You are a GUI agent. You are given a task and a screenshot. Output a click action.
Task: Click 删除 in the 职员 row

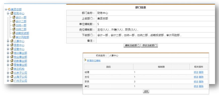click(x=201, y=81)
